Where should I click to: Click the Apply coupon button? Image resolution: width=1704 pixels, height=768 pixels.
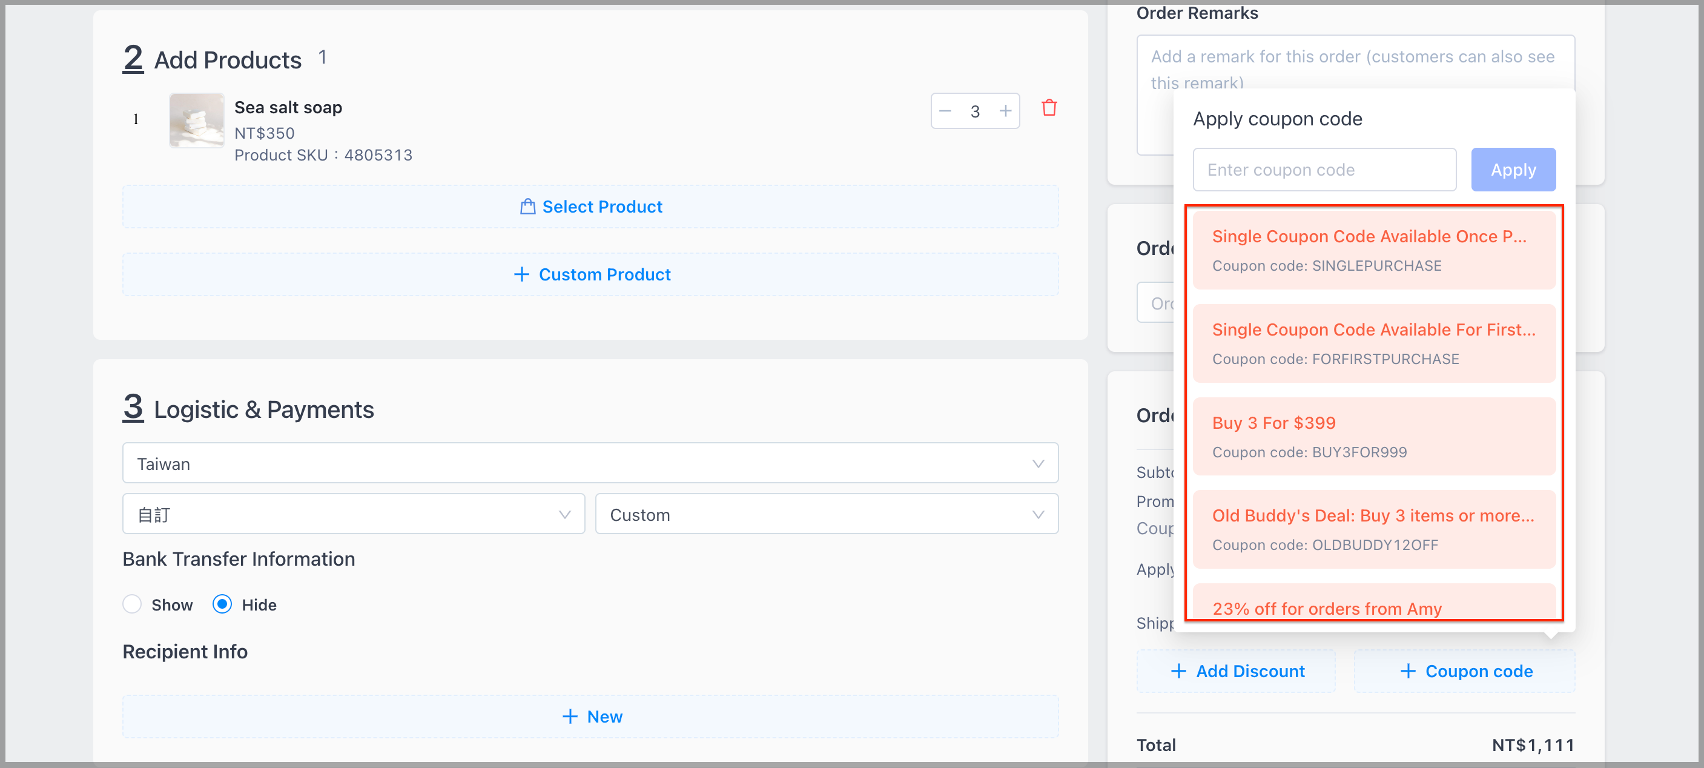click(1513, 170)
